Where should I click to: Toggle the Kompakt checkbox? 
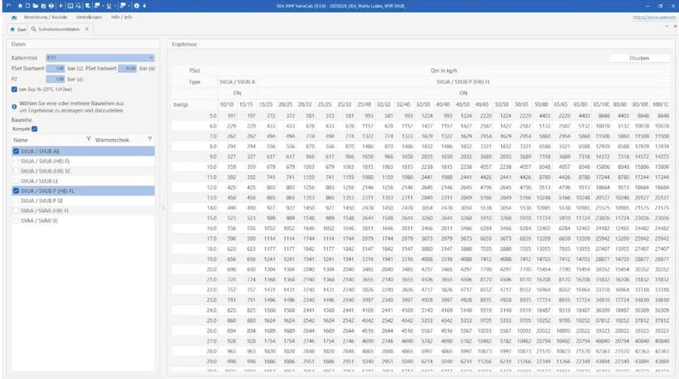point(34,129)
